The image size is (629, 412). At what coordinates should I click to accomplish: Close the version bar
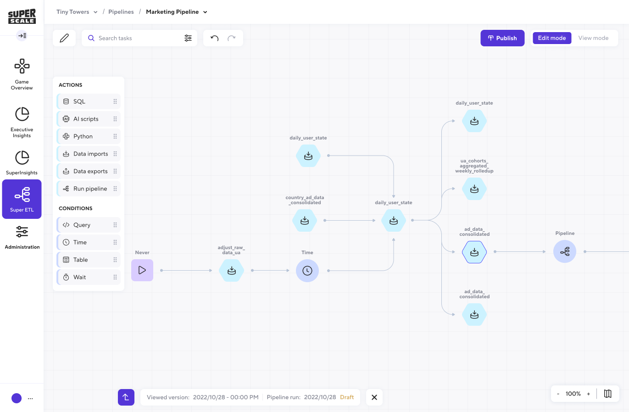pos(374,397)
